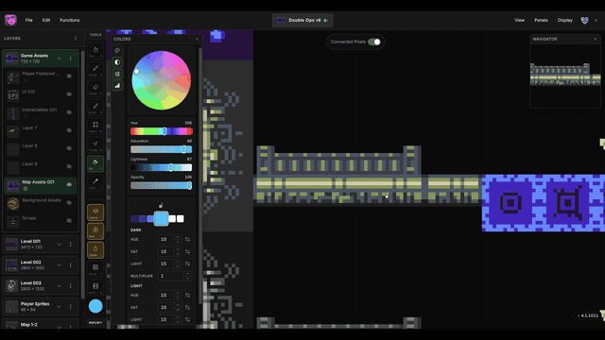Select the Pencil tool

(x=95, y=69)
